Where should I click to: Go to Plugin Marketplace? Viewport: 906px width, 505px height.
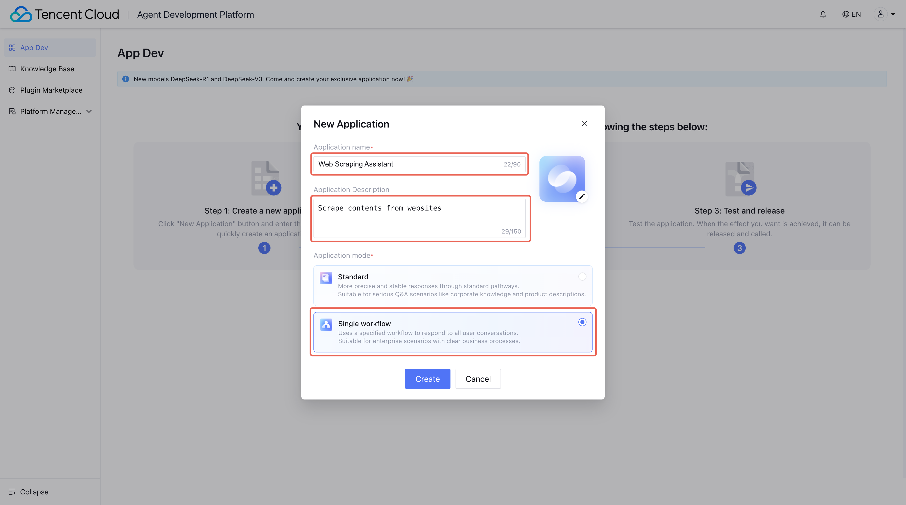[x=51, y=90]
